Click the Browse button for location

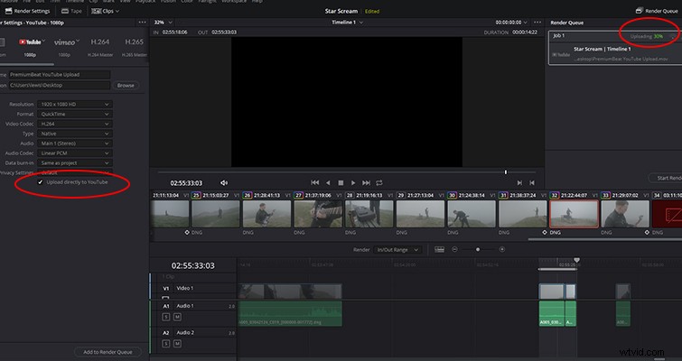[126, 85]
